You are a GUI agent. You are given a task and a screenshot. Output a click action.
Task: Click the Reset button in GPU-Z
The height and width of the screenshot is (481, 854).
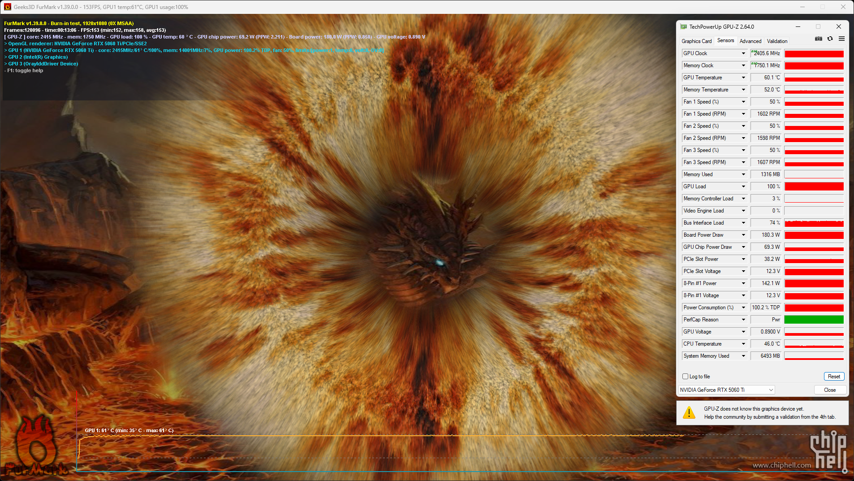[834, 377]
